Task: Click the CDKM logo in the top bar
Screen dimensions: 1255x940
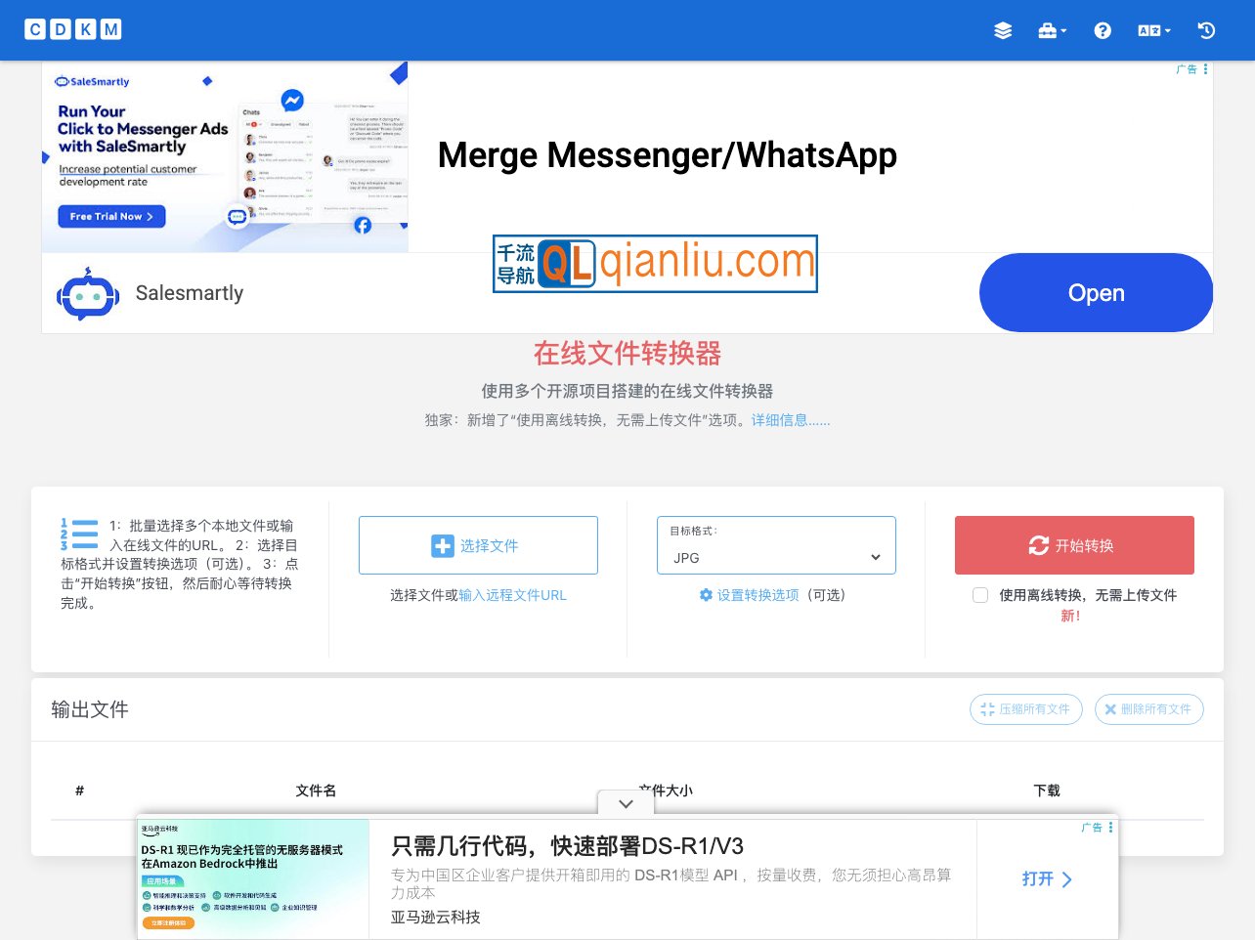Action: click(x=73, y=29)
